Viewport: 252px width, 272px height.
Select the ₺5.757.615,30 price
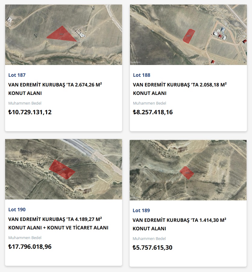coord(153,248)
